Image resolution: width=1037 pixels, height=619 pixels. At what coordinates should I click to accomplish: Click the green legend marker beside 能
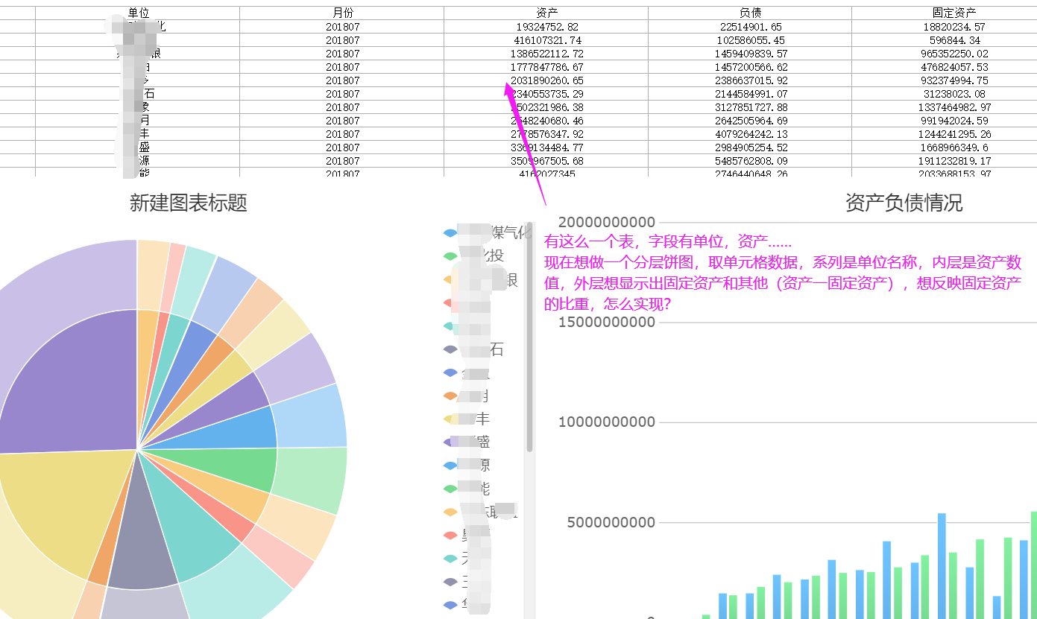point(450,489)
